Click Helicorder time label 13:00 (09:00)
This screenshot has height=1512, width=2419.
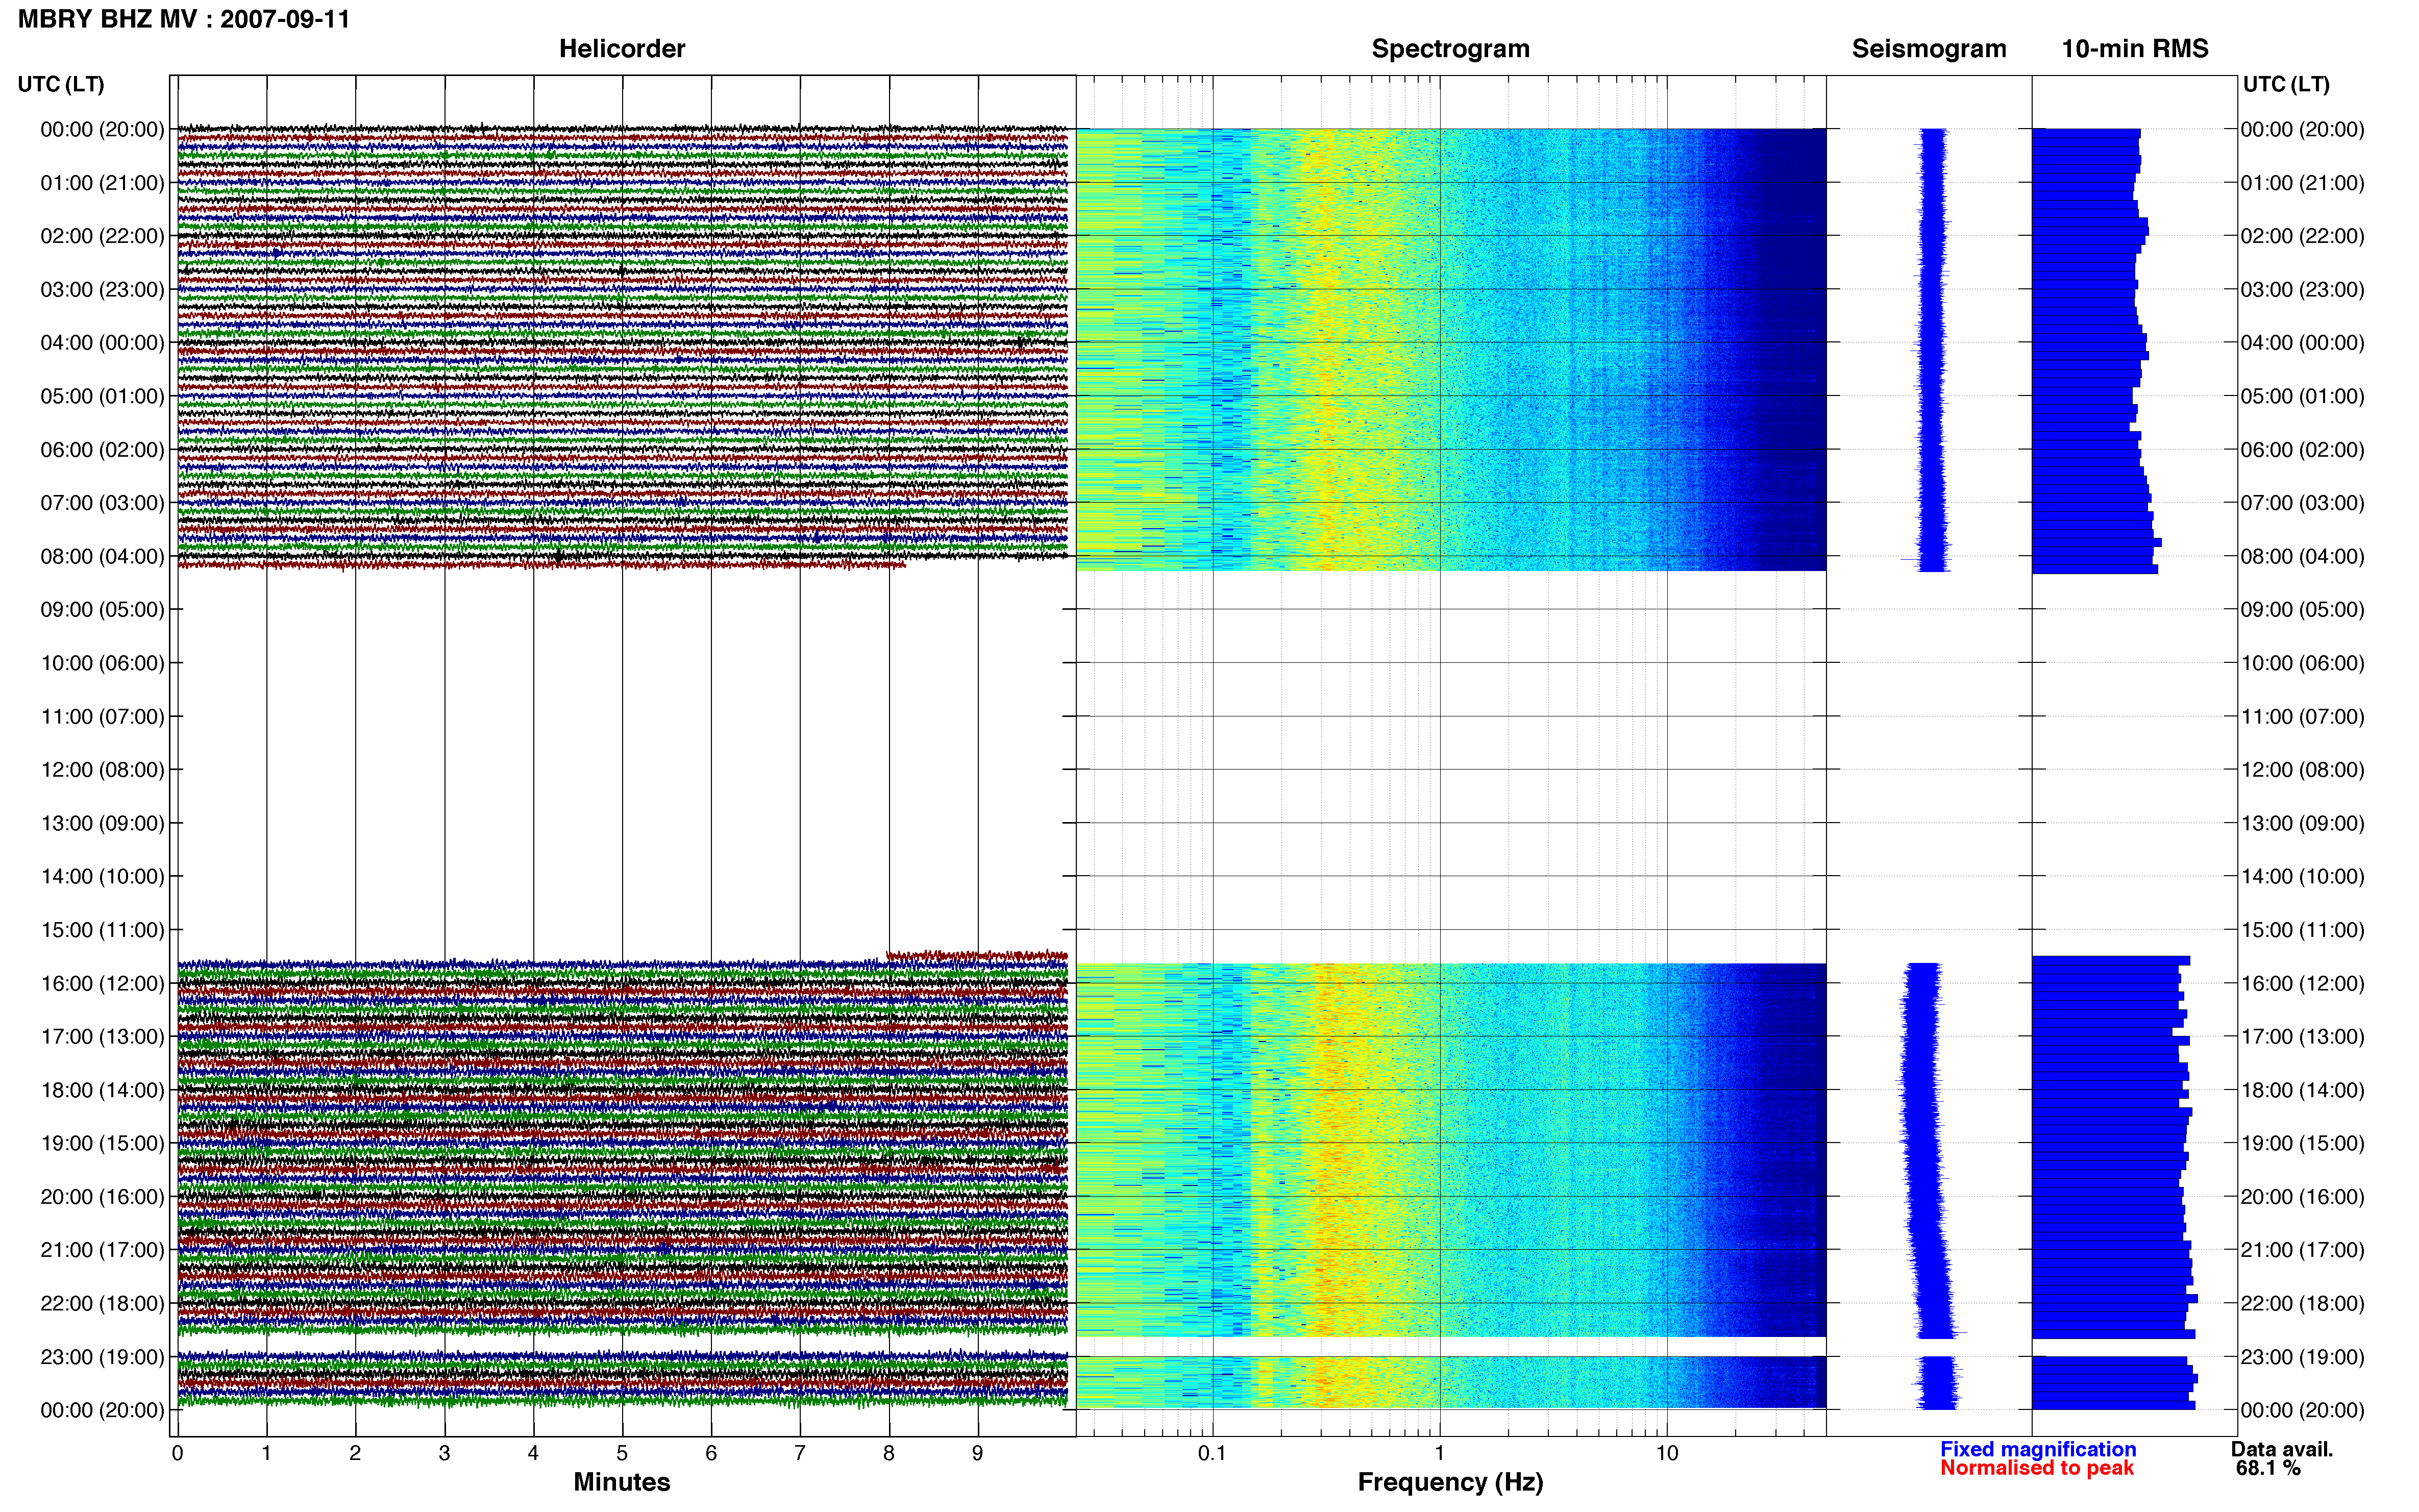(x=102, y=823)
